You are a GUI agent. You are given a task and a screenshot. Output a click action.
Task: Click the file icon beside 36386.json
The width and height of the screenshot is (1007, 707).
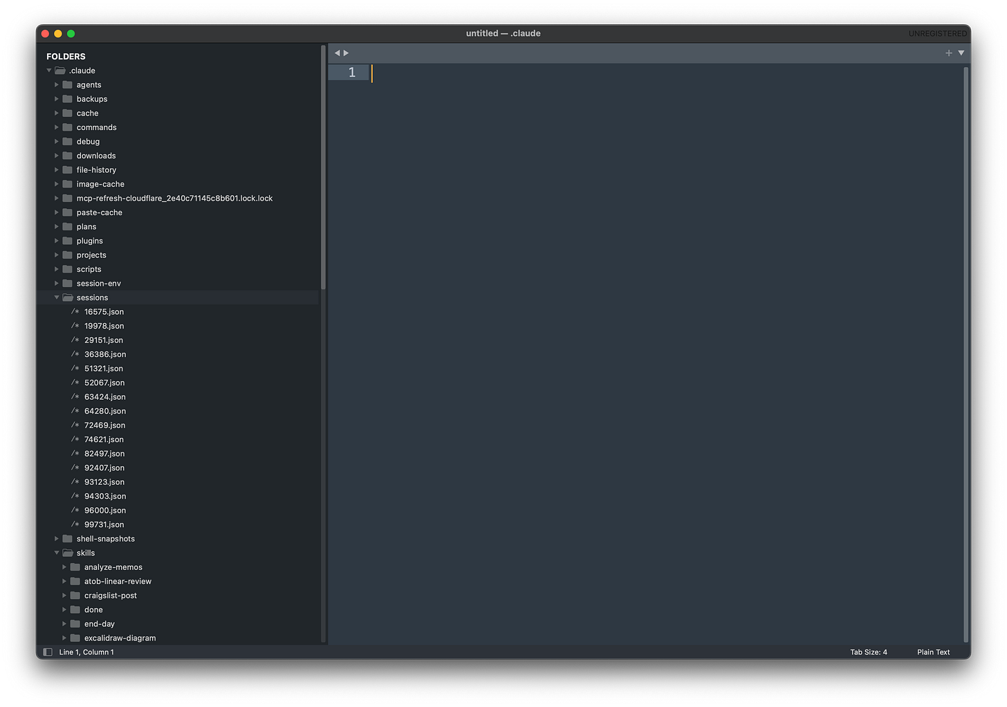(75, 354)
